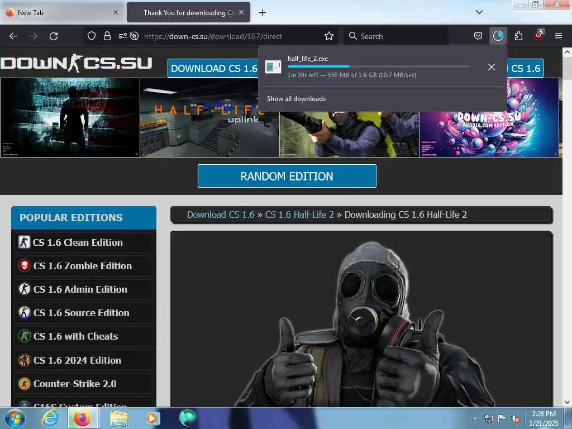572x429 pixels.
Task: Click the DOWNLOAD CS 1.6 button
Action: 213,68
